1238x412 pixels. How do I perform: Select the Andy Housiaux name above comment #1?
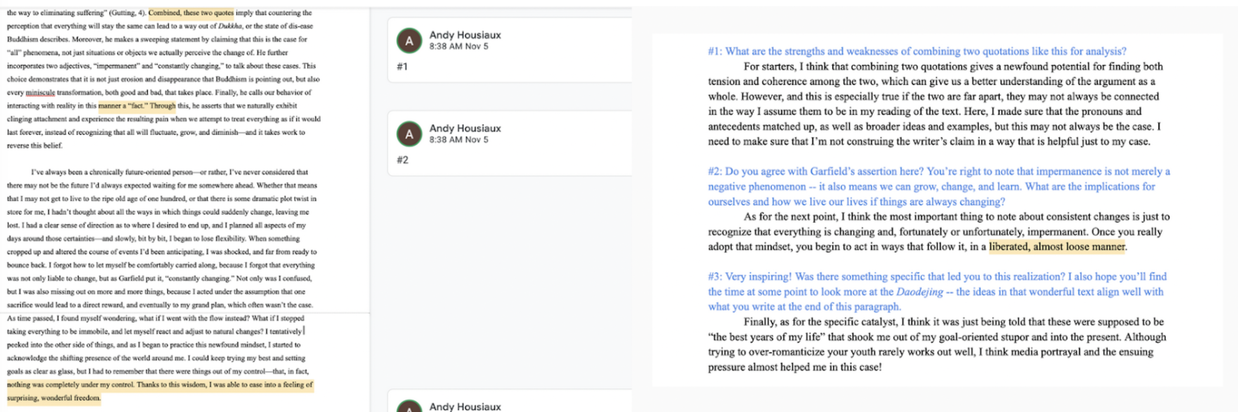(x=465, y=35)
